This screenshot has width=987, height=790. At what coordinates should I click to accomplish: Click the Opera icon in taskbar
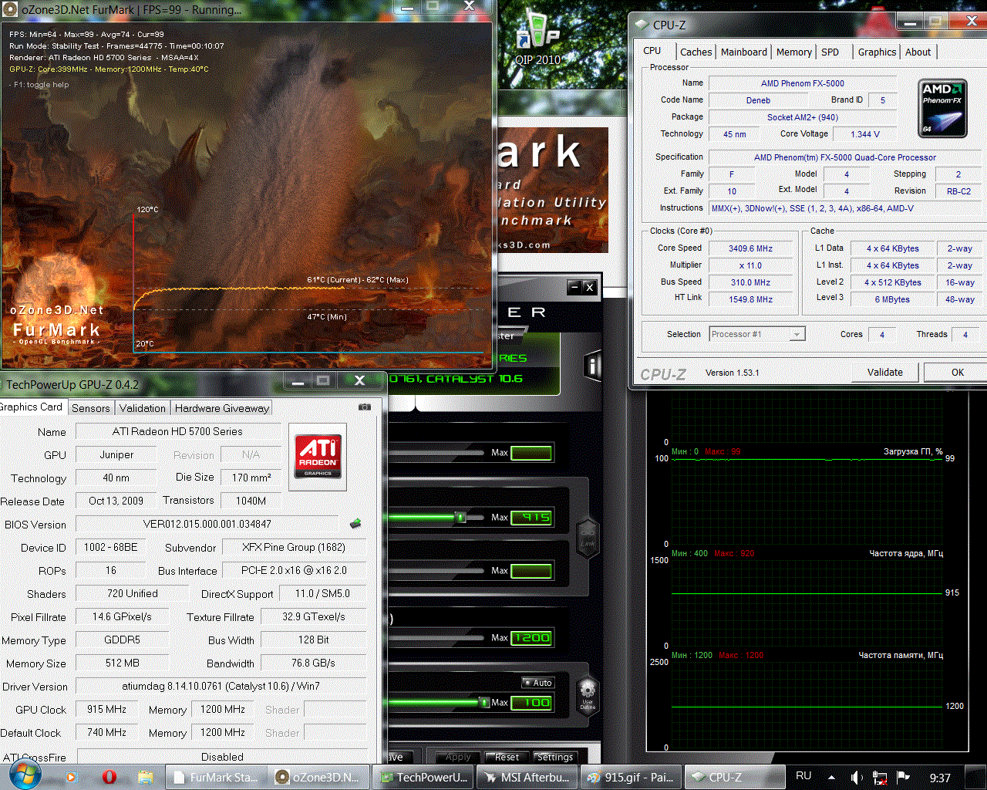click(109, 777)
